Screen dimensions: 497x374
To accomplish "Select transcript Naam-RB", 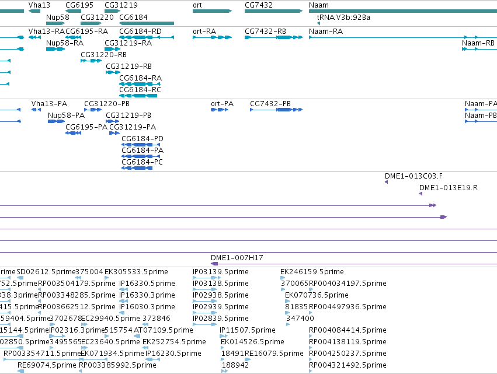I will 479,49.
